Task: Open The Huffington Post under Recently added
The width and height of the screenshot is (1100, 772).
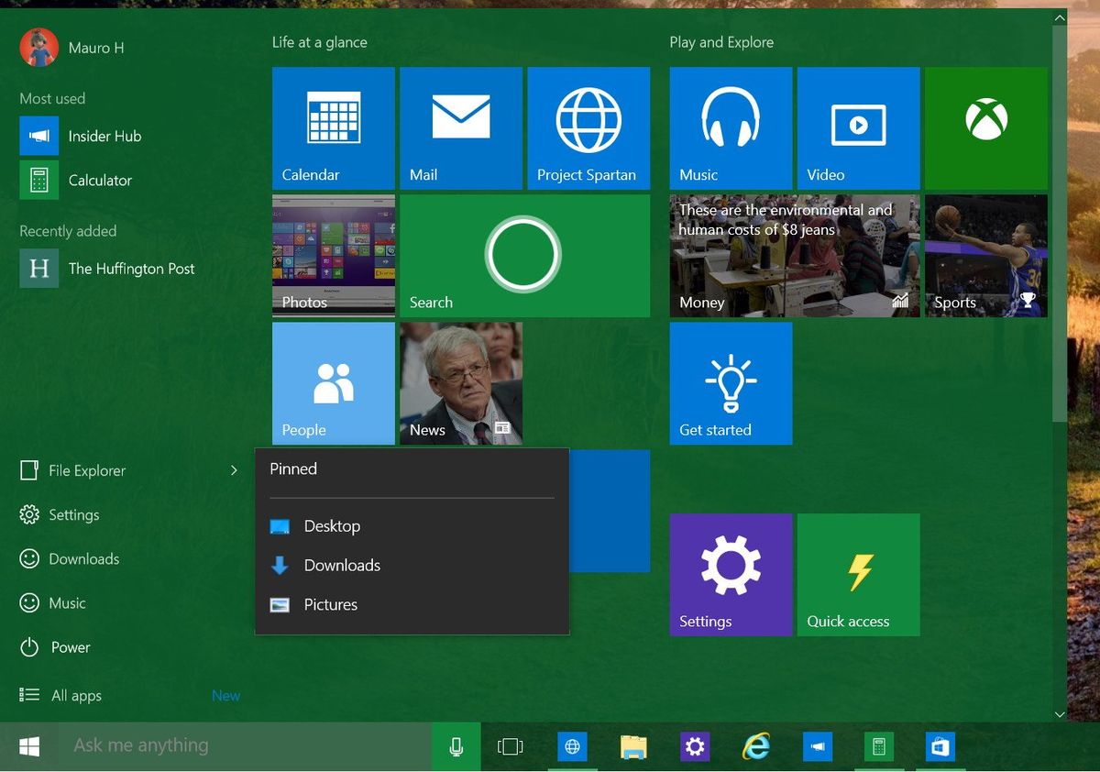Action: click(x=131, y=268)
